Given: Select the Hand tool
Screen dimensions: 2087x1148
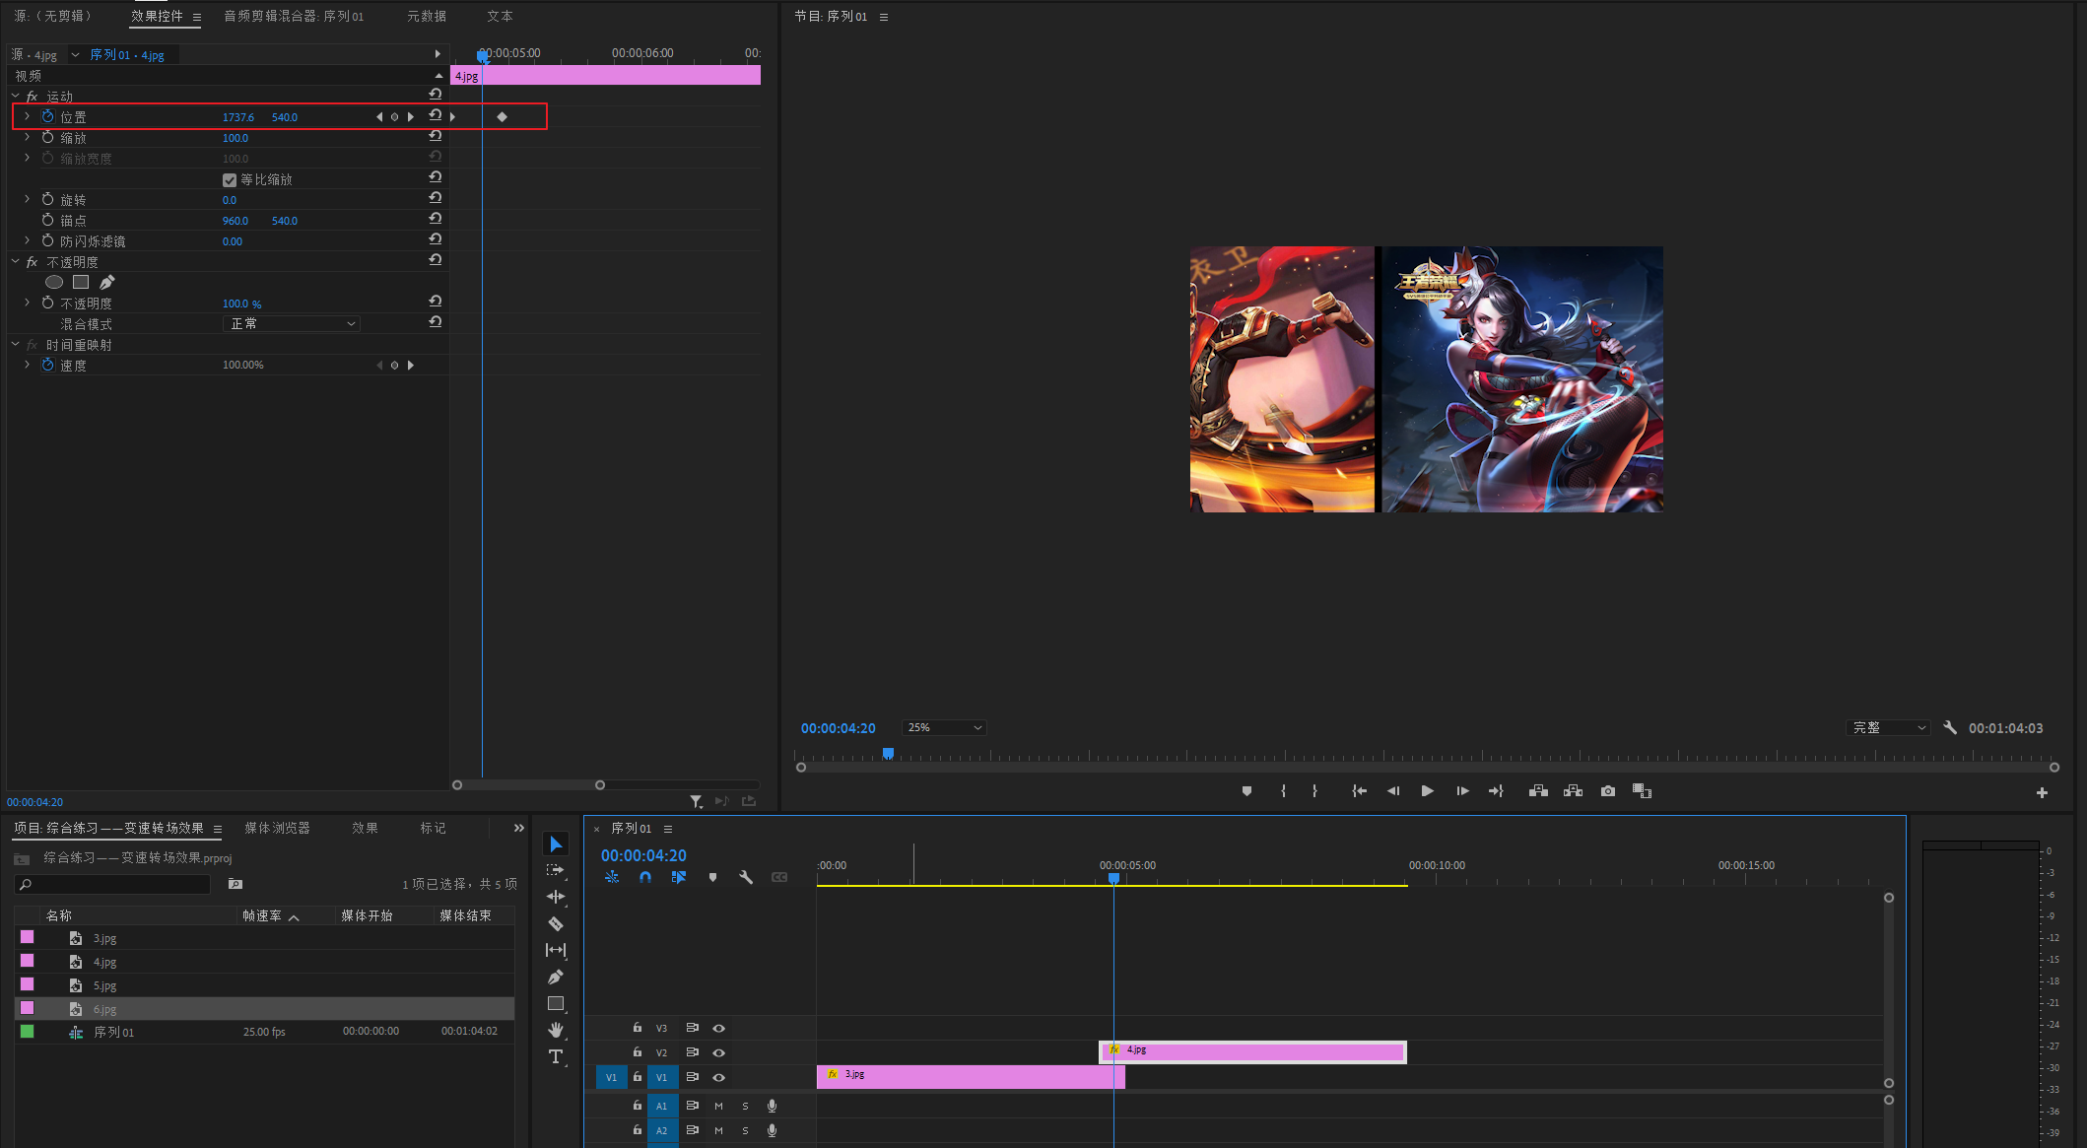Looking at the screenshot, I should click(x=556, y=1030).
